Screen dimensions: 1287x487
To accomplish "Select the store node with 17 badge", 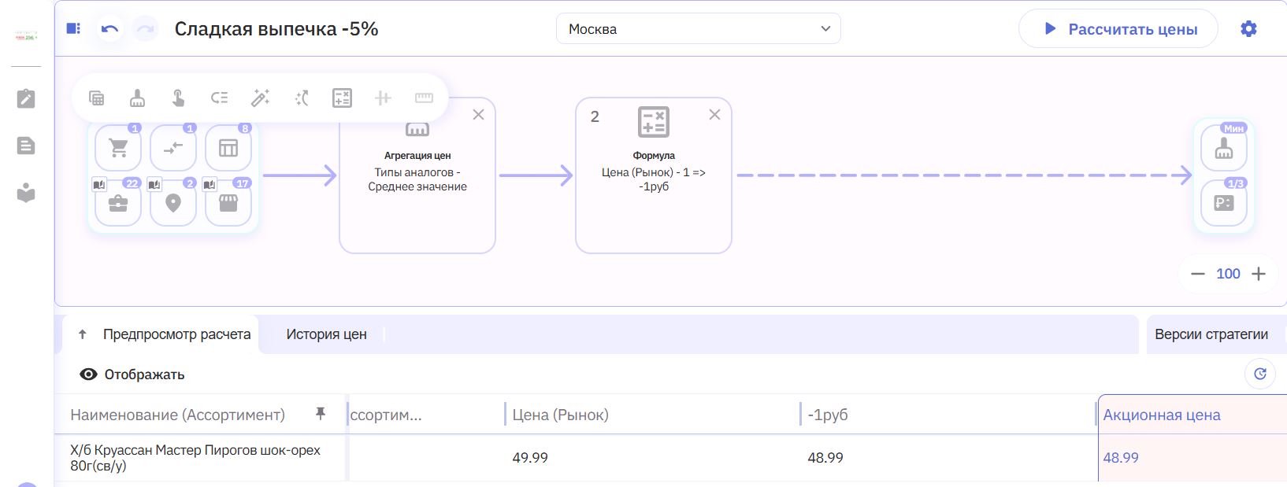I will click(x=228, y=203).
